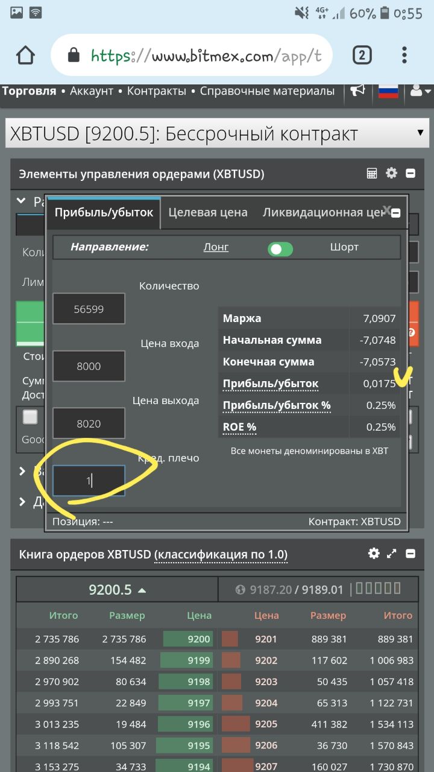Screen dimensions: 434x772
Task: Open user account dropdown icon
Action: coord(420,91)
